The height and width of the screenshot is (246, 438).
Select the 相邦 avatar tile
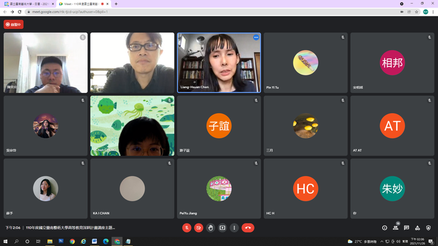coord(392,62)
